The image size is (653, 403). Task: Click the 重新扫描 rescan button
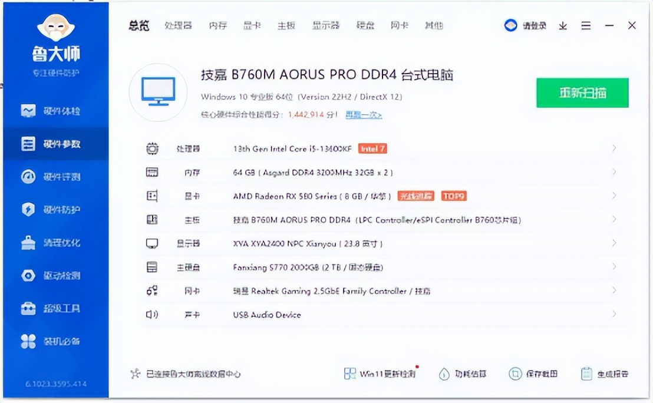(x=582, y=93)
